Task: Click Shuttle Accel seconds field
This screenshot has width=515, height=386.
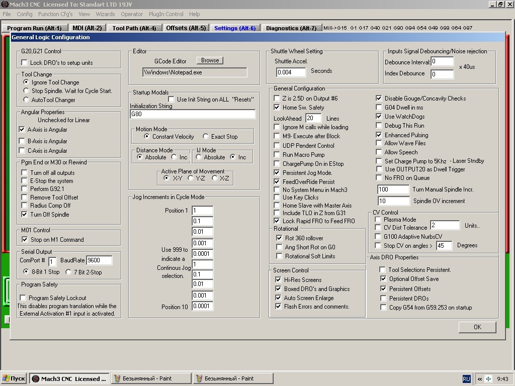Action: click(291, 72)
